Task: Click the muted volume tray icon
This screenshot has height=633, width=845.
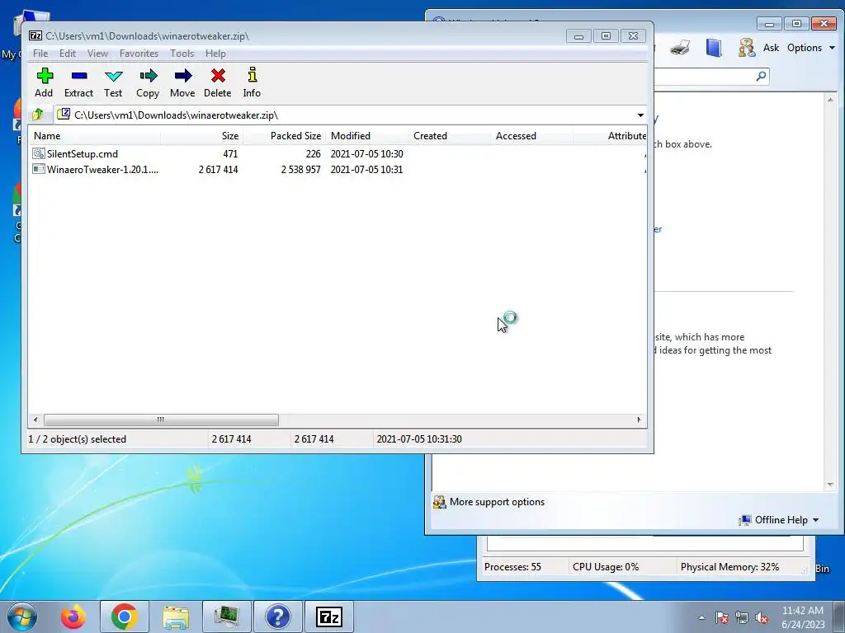Action: [762, 617]
